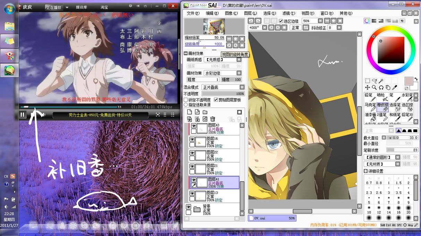Choose the 油漆桶 paint bucket tool
This screenshot has height=236, width=421.
pyautogui.click(x=370, y=117)
